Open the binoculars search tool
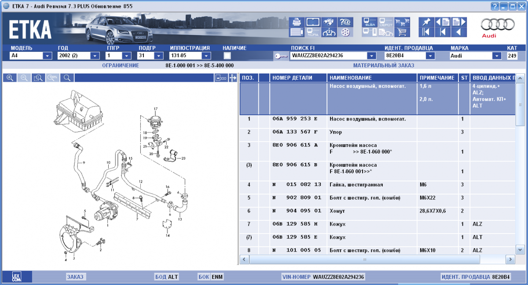528x285 pixels. 328,22
